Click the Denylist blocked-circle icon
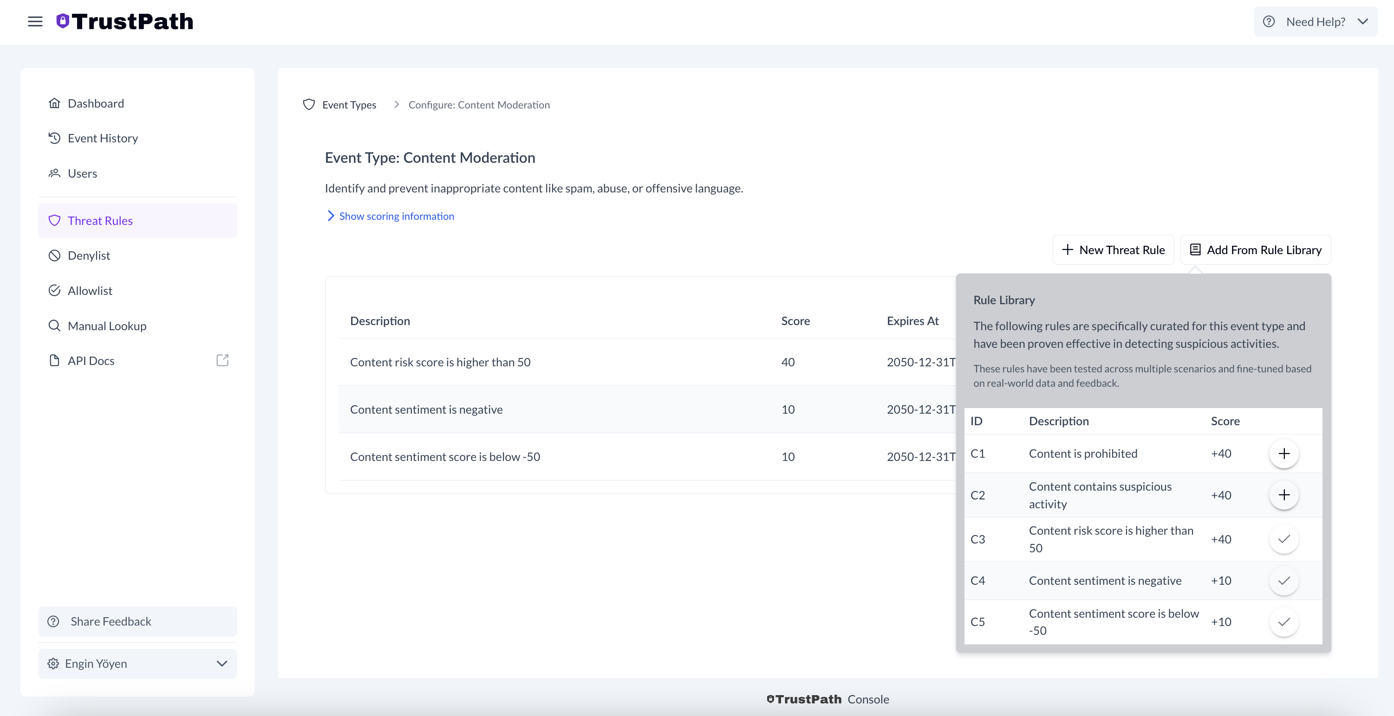Screen dimensions: 1394x716 point(54,256)
